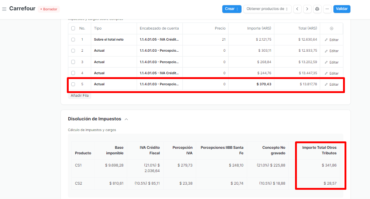This screenshot has height=199, width=370.
Task: Open Obtener productos de dropdown
Action: click(x=267, y=9)
